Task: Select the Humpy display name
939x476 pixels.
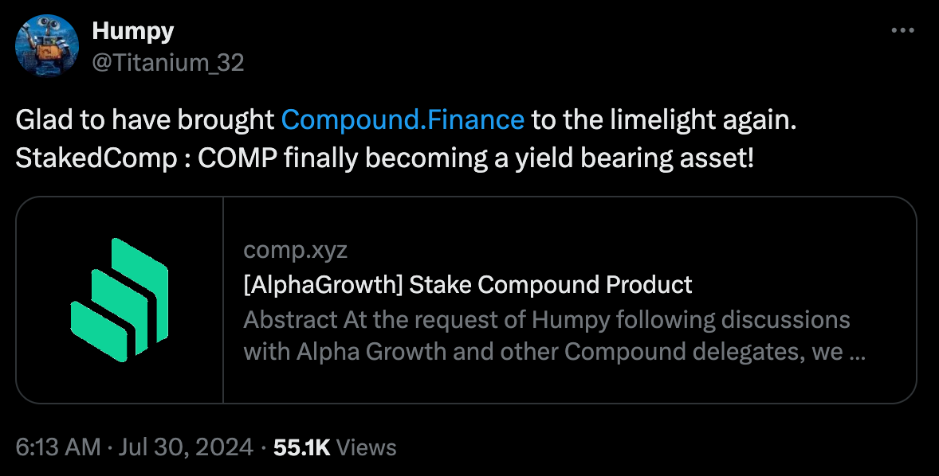Action: click(133, 31)
